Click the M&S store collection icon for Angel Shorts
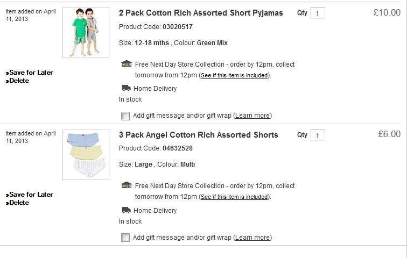407x258 pixels. click(127, 185)
